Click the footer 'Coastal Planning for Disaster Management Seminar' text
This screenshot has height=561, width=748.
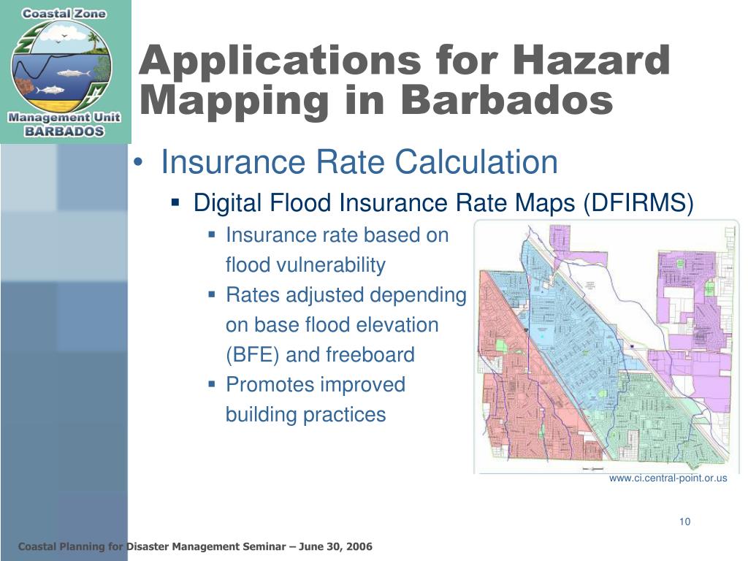click(152, 546)
